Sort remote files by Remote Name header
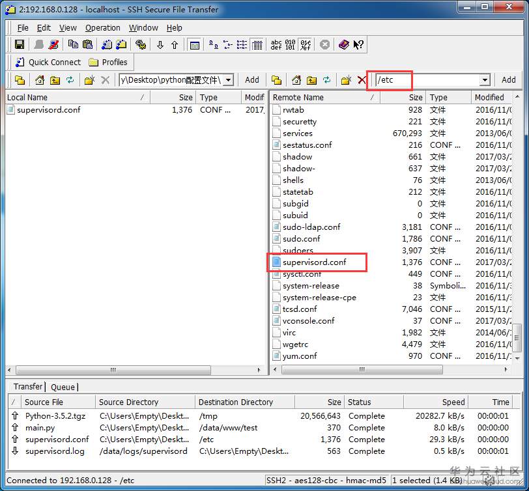 [325, 98]
